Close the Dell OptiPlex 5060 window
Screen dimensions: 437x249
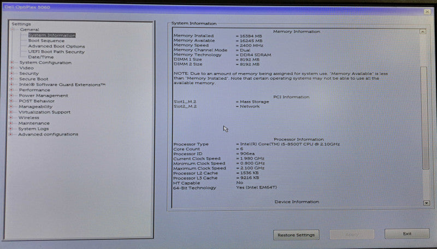pyautogui.click(x=427, y=11)
